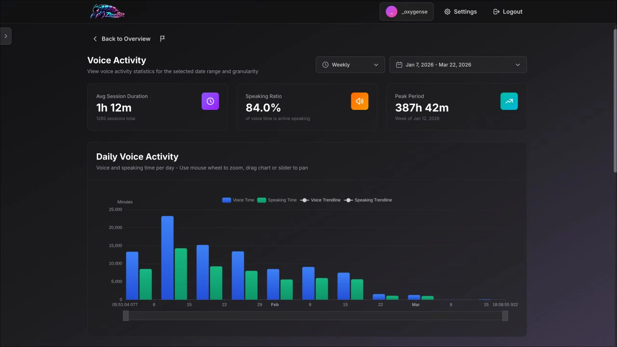Click the _oxygense user avatar

(391, 12)
